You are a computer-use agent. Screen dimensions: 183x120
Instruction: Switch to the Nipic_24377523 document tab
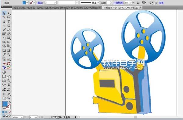tap(56, 8)
